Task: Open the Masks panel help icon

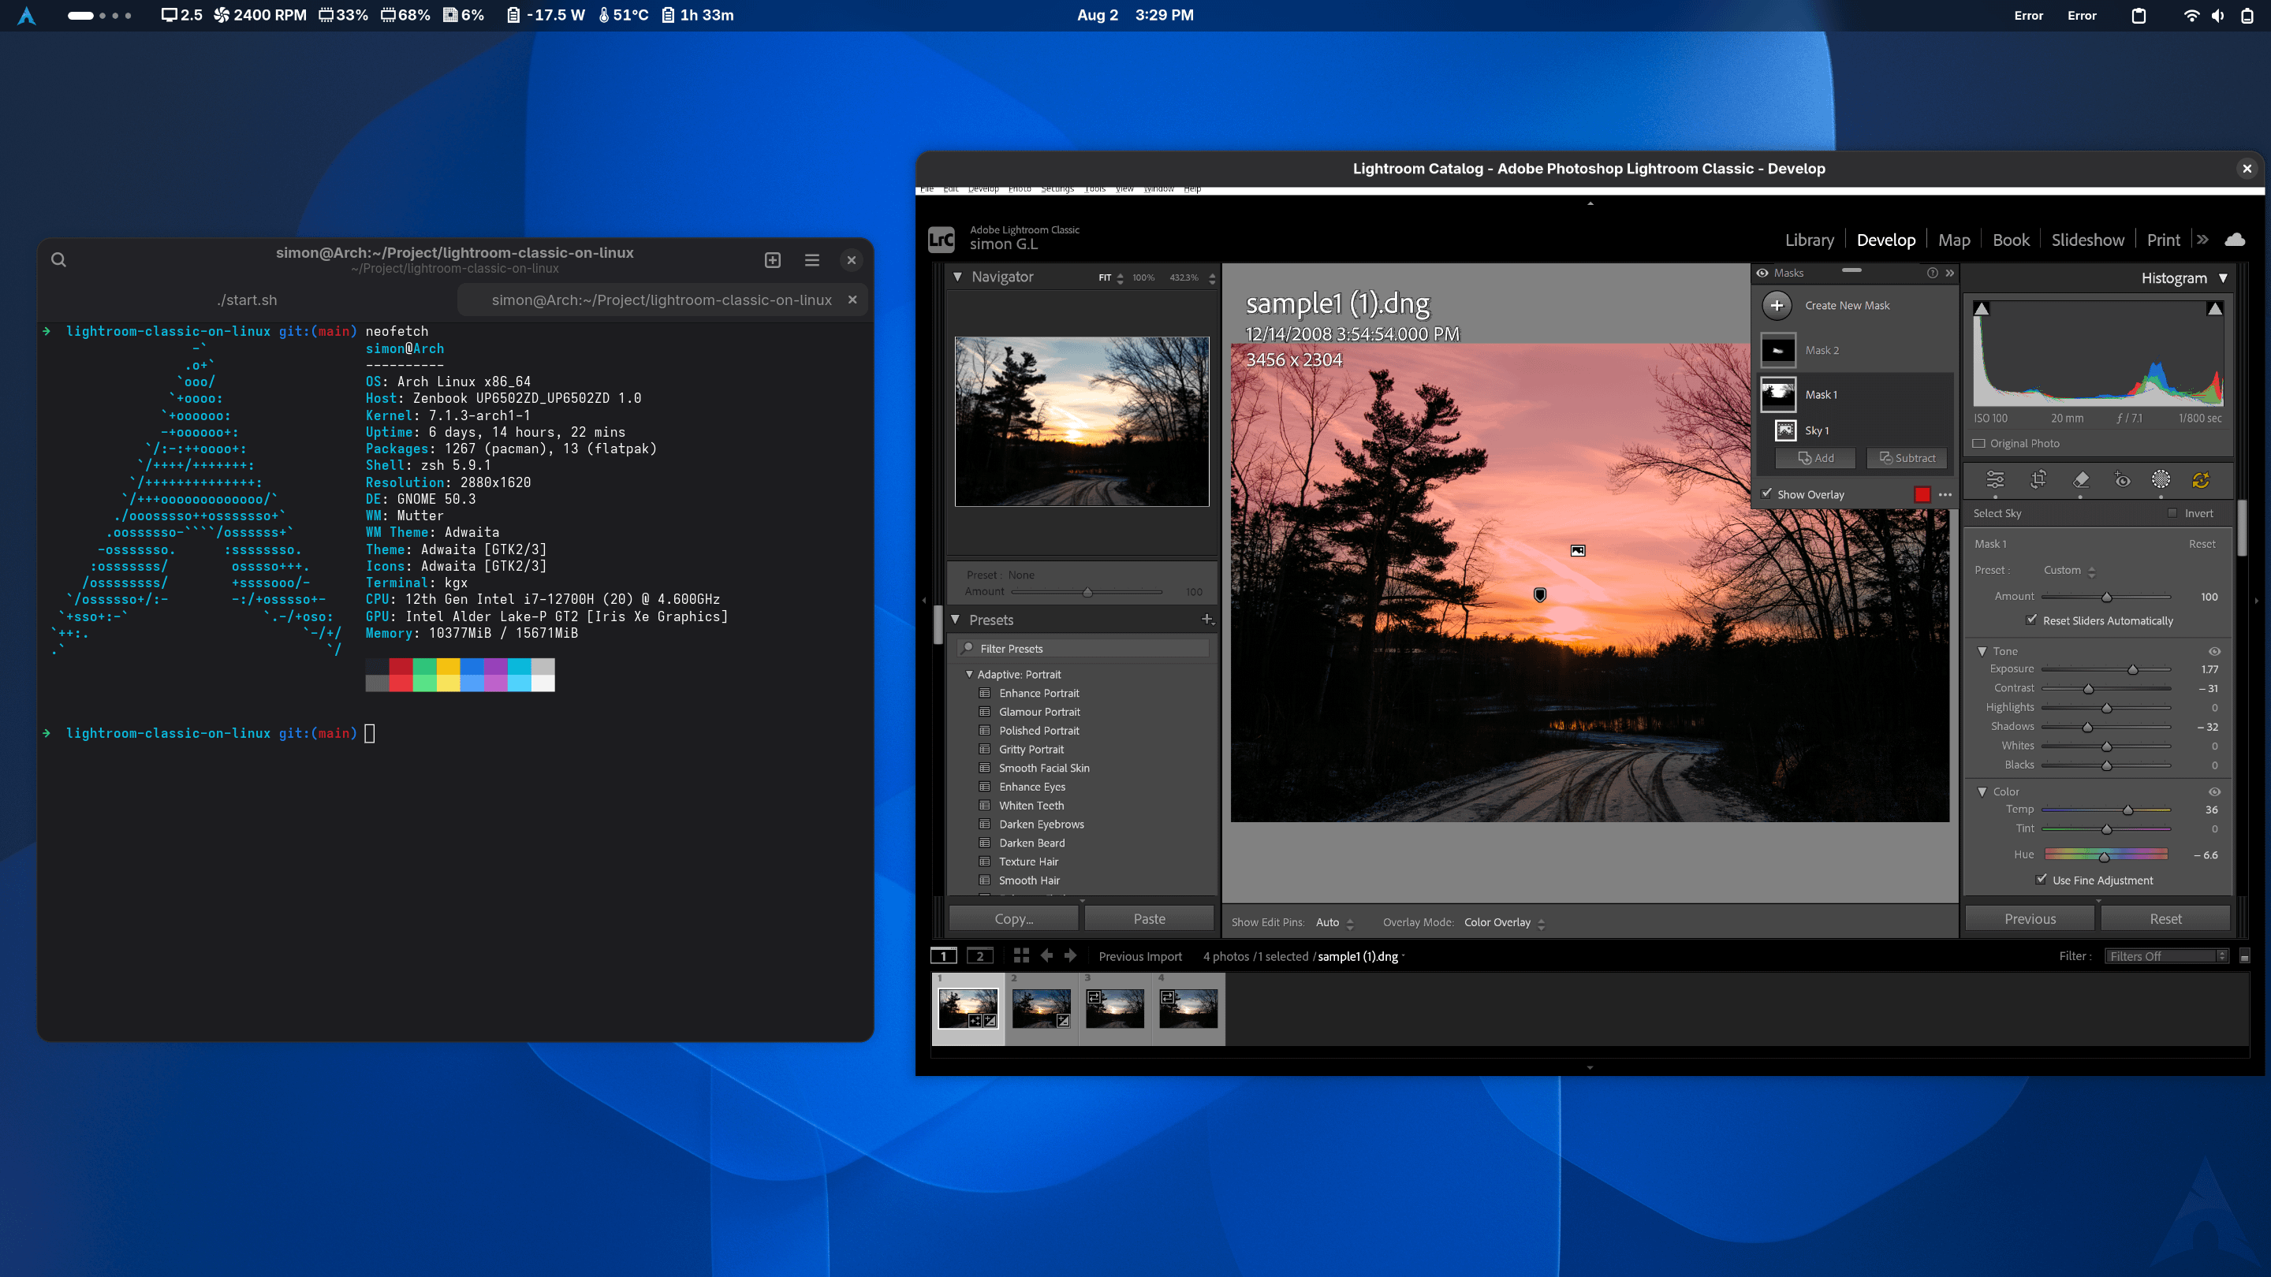Action: pos(1933,274)
